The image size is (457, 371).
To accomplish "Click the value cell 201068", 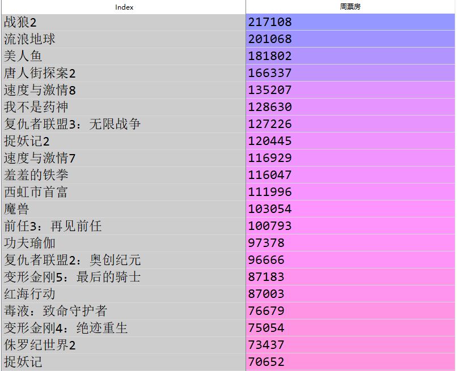I will 350,39.
